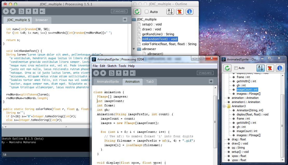Screen dimensions: 288x165
Task: Select setup() : void in JDIC_multiple Outline
Action: [x=152, y=24]
